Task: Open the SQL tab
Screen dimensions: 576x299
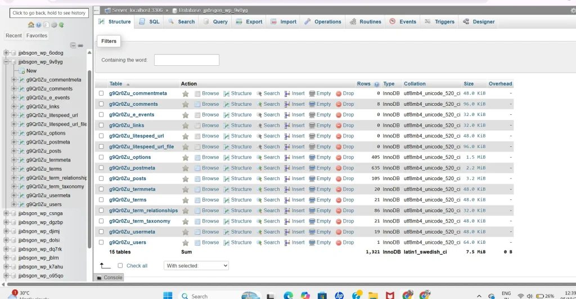Action: pos(150,22)
